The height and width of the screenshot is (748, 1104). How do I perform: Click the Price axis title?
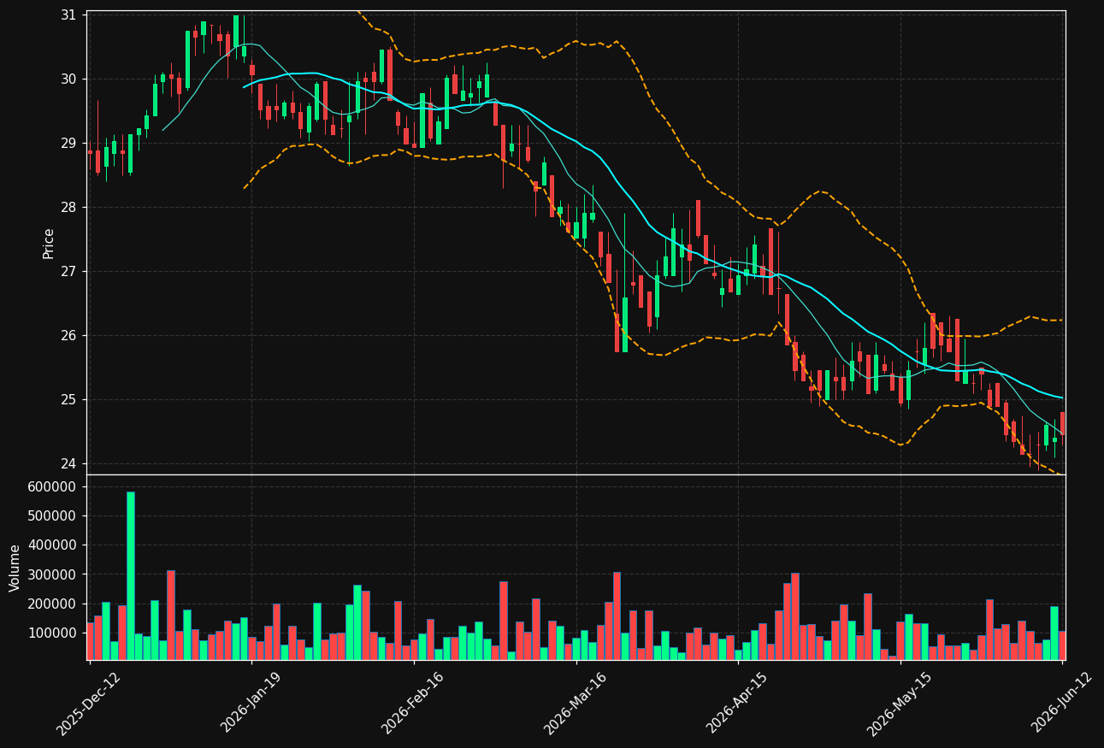tap(49, 244)
